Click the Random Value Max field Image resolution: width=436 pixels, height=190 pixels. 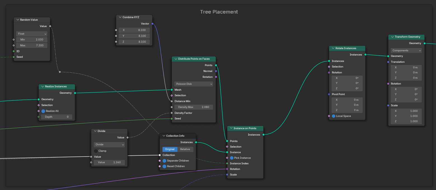[x=32, y=45]
